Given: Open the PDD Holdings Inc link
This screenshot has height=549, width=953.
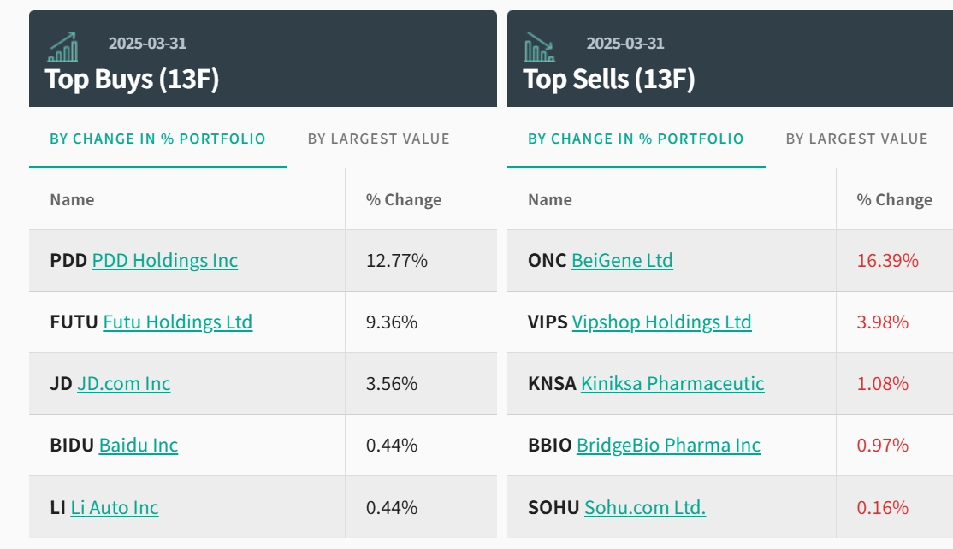Looking at the screenshot, I should (165, 261).
